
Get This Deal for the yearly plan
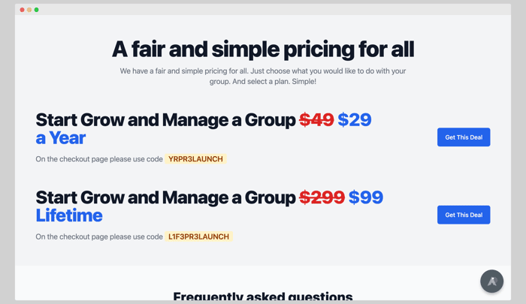464,137
